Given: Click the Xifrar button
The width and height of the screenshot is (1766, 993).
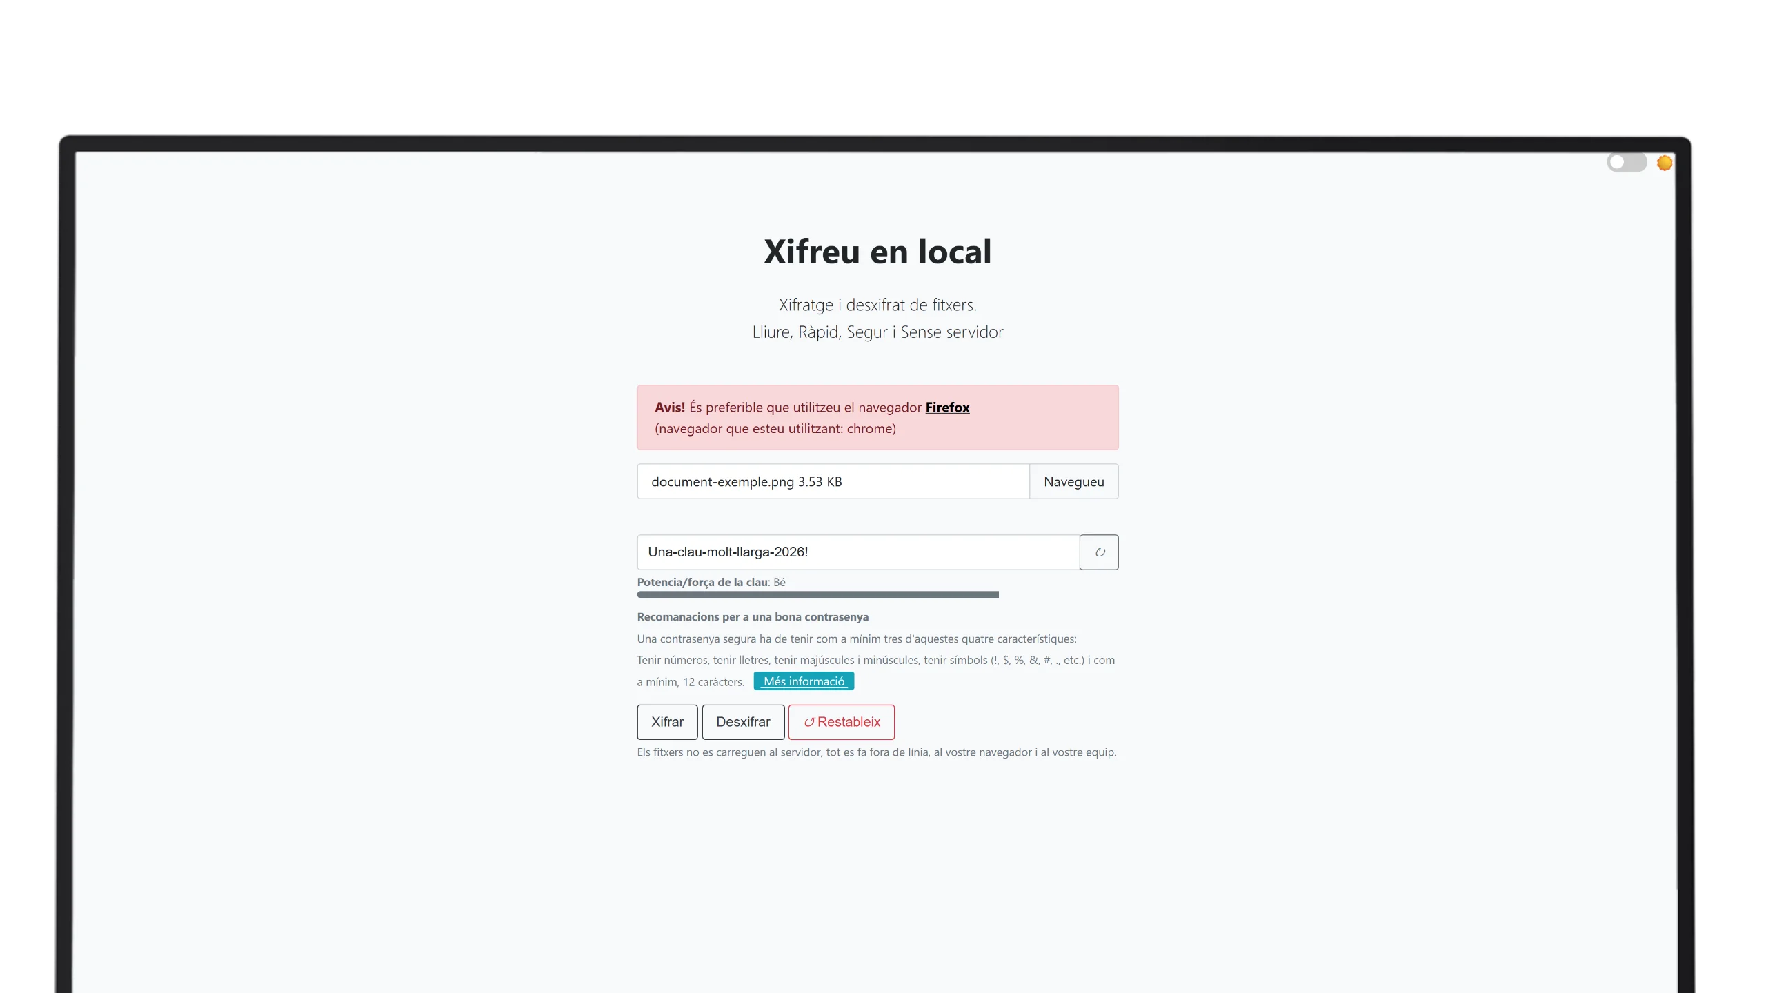Looking at the screenshot, I should (x=667, y=722).
